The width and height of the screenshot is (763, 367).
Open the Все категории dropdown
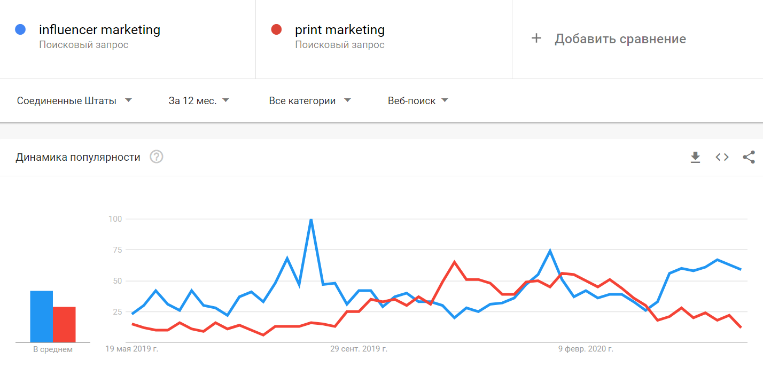[x=310, y=100]
